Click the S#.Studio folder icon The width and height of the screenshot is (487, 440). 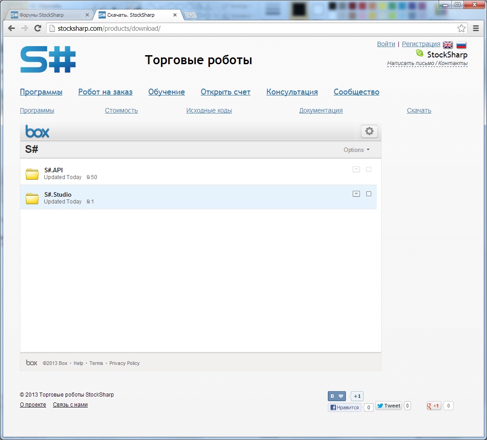point(32,198)
